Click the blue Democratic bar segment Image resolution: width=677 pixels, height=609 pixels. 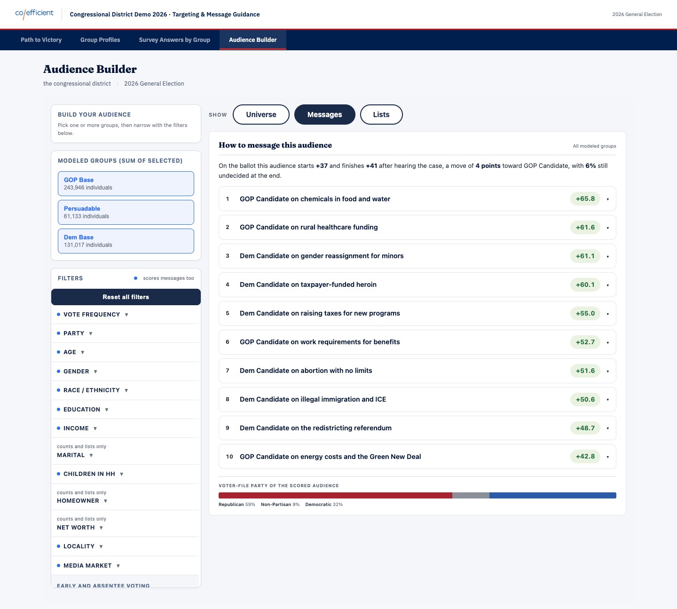[x=553, y=495]
